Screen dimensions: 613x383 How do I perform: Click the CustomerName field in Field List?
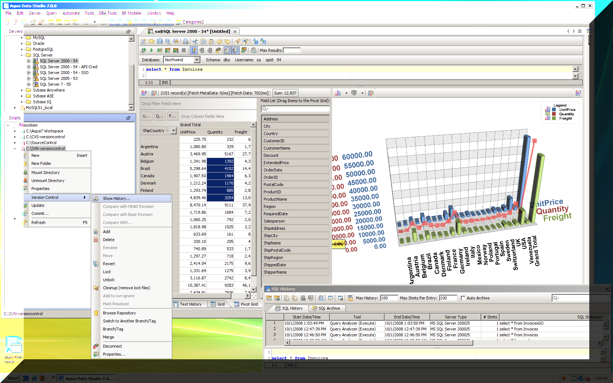(x=295, y=148)
